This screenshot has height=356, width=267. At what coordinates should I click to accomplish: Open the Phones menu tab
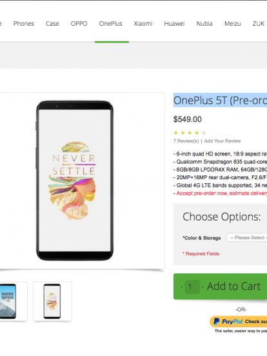[24, 24]
